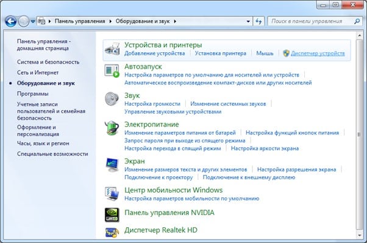Expand breadcrumb arrow after 'Панель управления'
The width and height of the screenshot is (367, 243).
[112, 21]
